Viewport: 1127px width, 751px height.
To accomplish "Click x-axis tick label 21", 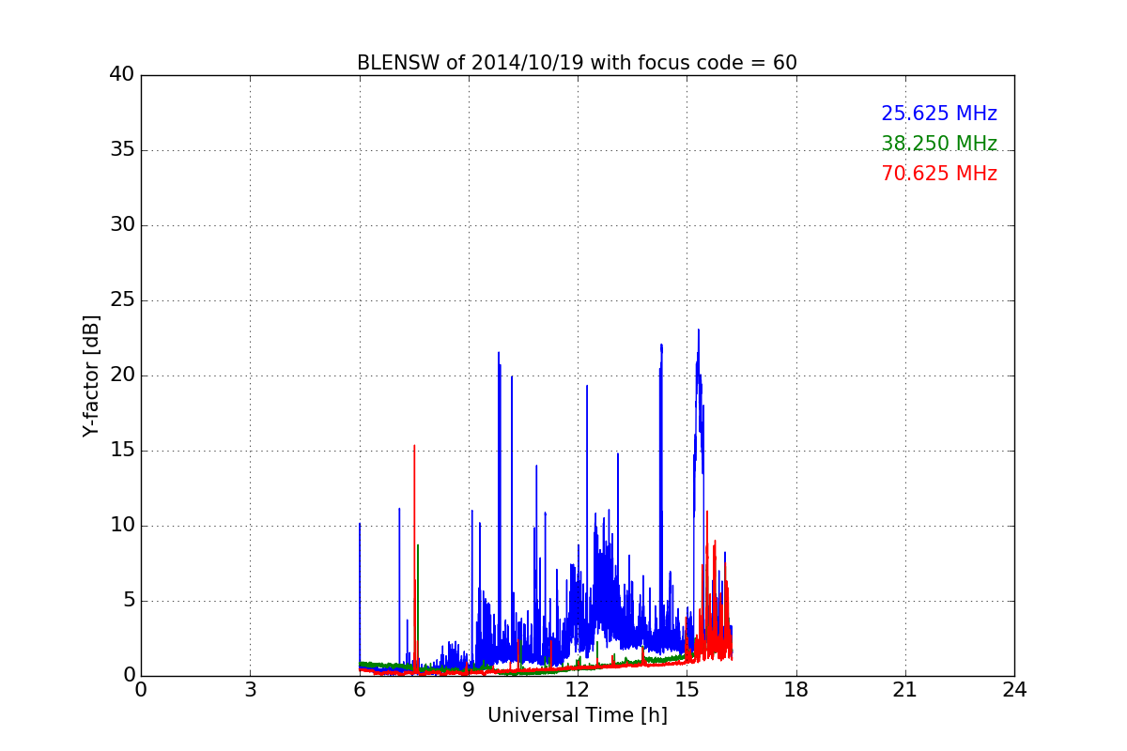I will [905, 690].
